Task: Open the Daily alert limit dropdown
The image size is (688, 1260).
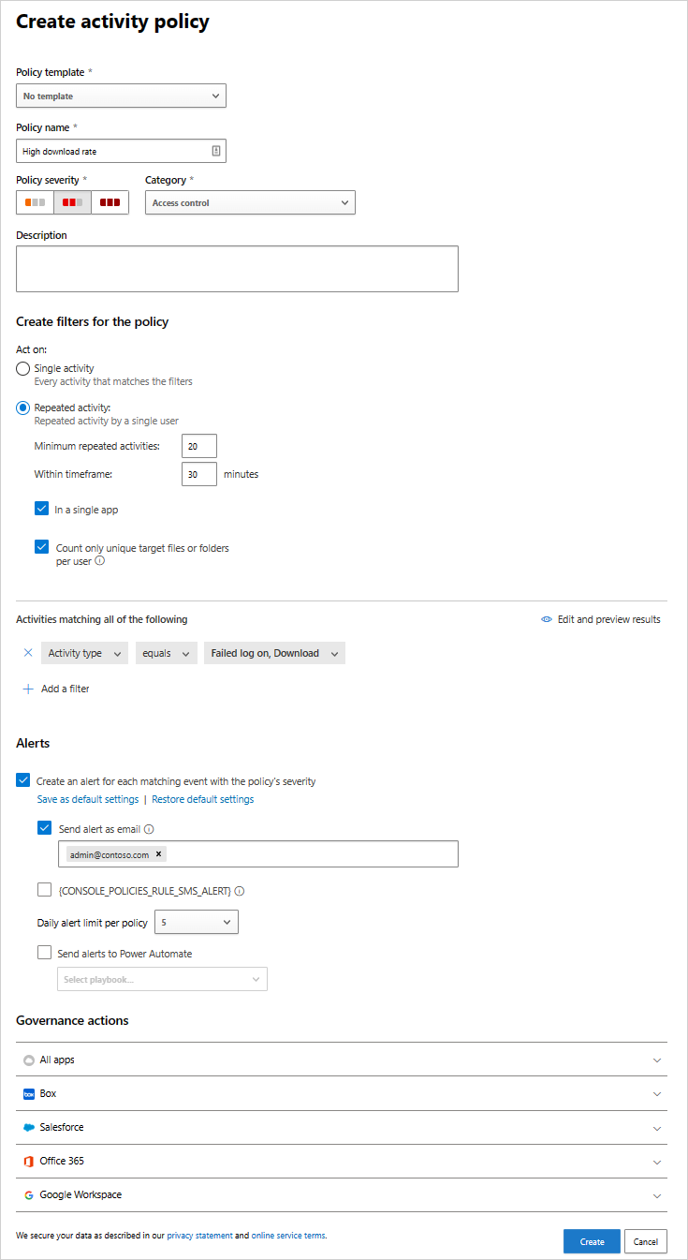Action: point(196,922)
